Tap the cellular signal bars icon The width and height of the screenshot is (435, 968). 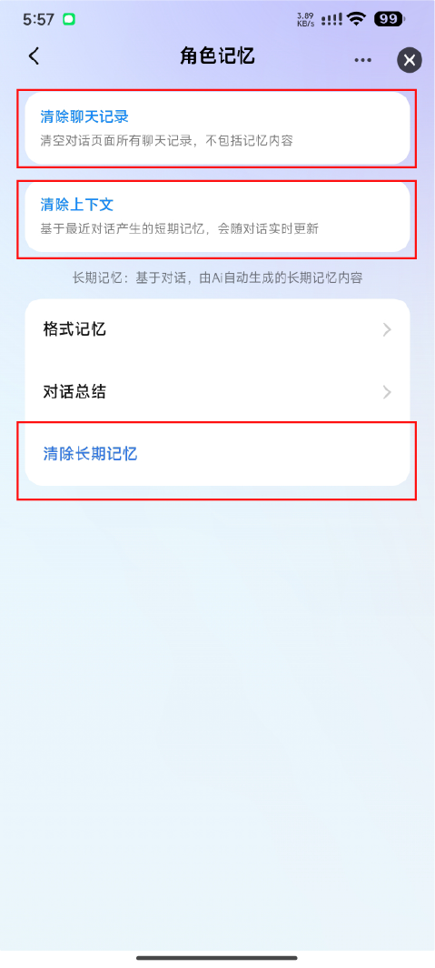331,19
